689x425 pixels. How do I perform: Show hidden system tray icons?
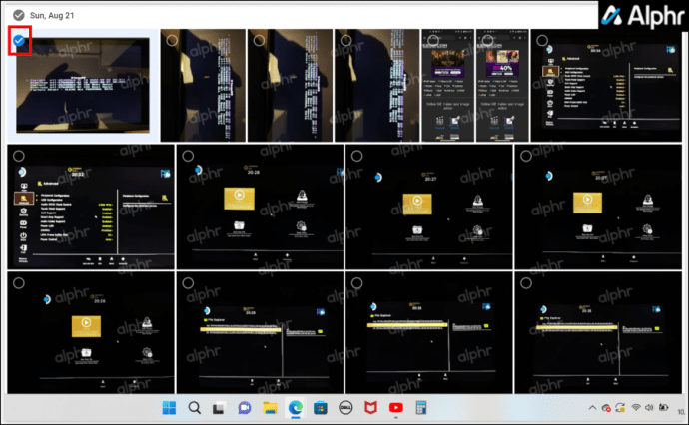click(592, 408)
